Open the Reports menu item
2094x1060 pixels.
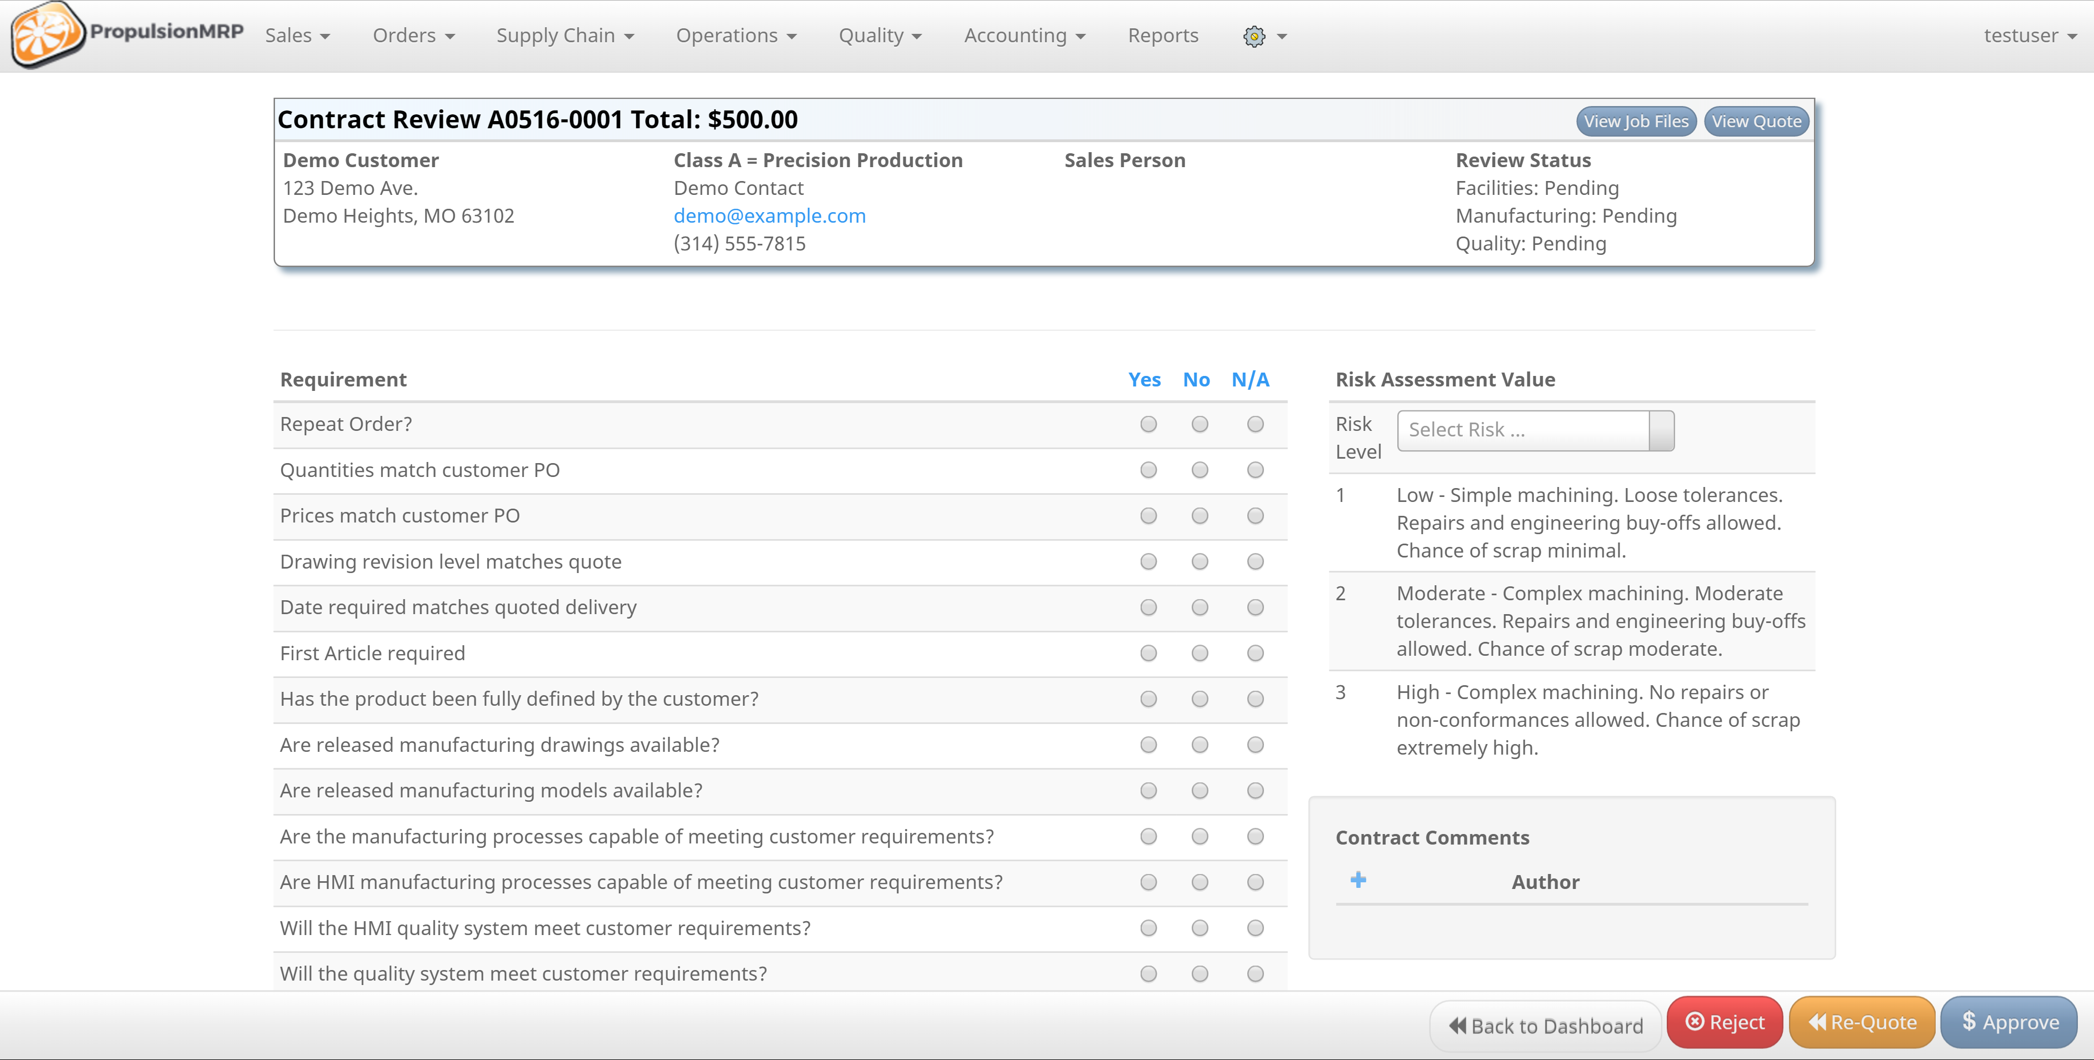pyautogui.click(x=1162, y=36)
